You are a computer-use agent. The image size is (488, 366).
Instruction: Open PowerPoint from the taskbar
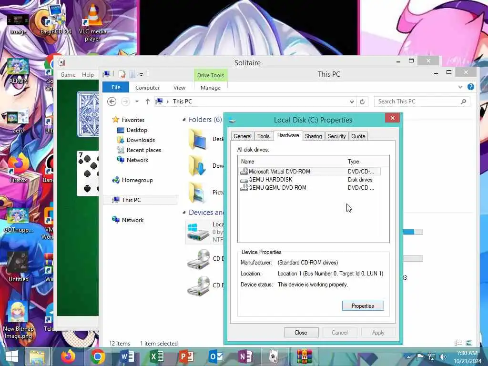click(186, 356)
